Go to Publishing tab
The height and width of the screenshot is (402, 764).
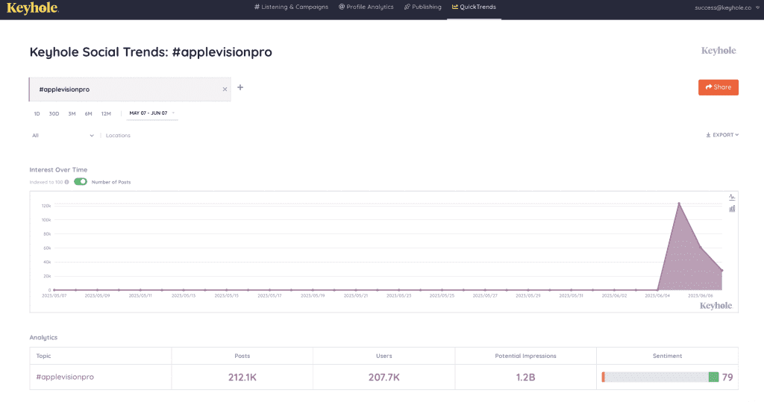pyautogui.click(x=422, y=7)
